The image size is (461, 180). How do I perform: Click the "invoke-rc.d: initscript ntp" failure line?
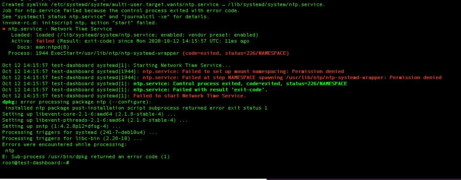(x=80, y=23)
